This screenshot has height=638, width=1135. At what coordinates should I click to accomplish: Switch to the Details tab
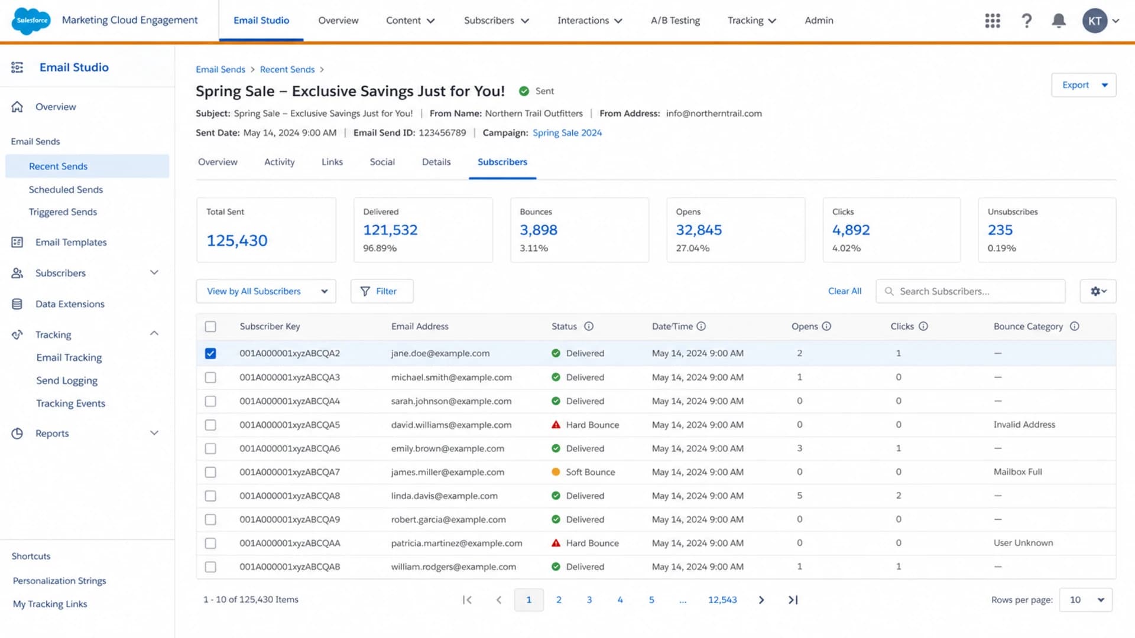pyautogui.click(x=436, y=162)
